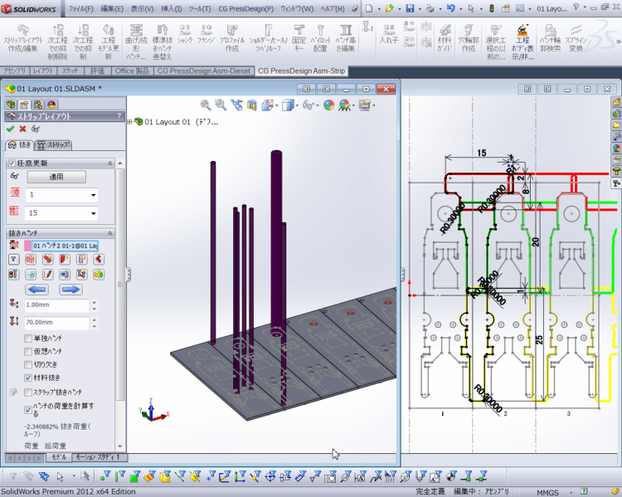Click 工程モデル更新 ribbon icon
Viewport: 622px width, 497px height.
[109, 41]
